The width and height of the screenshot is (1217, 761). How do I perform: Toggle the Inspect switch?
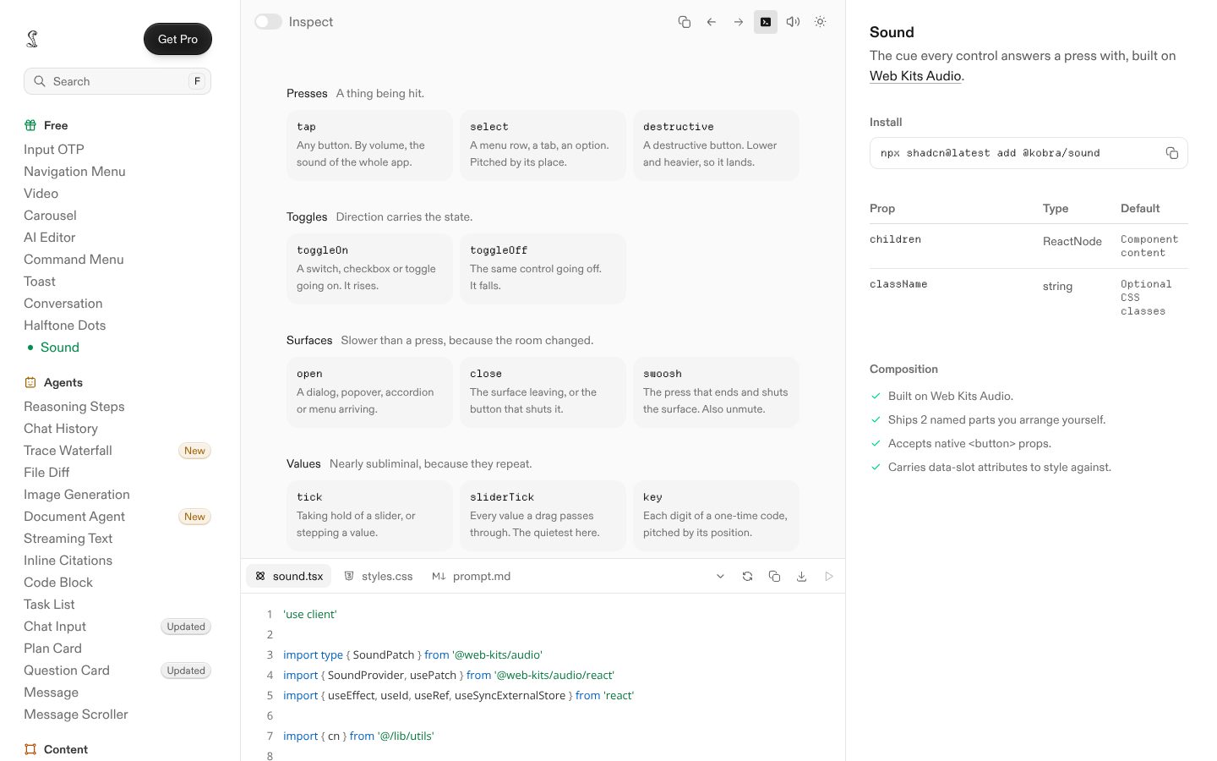(268, 22)
